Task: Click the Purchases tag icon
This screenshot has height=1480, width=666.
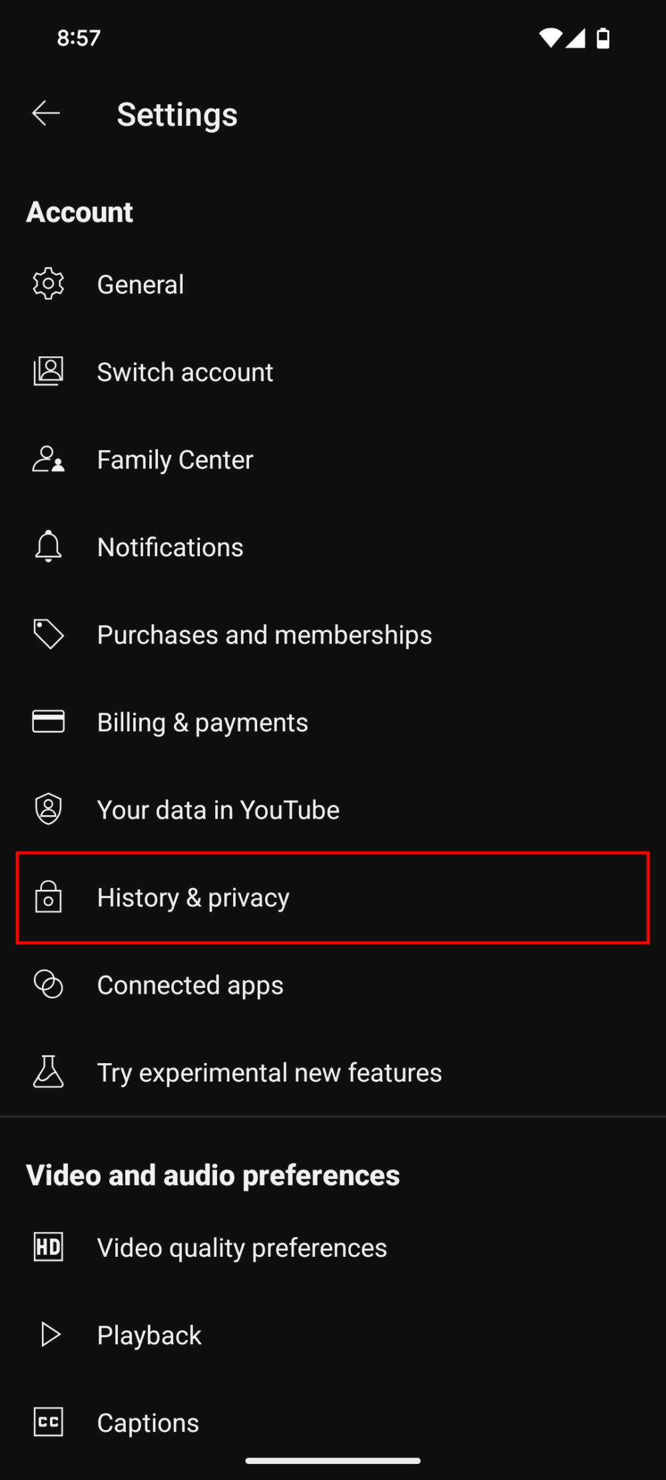Action: coord(47,633)
